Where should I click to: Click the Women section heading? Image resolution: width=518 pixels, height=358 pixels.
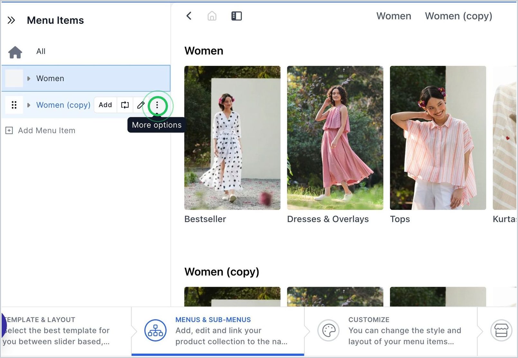click(204, 51)
